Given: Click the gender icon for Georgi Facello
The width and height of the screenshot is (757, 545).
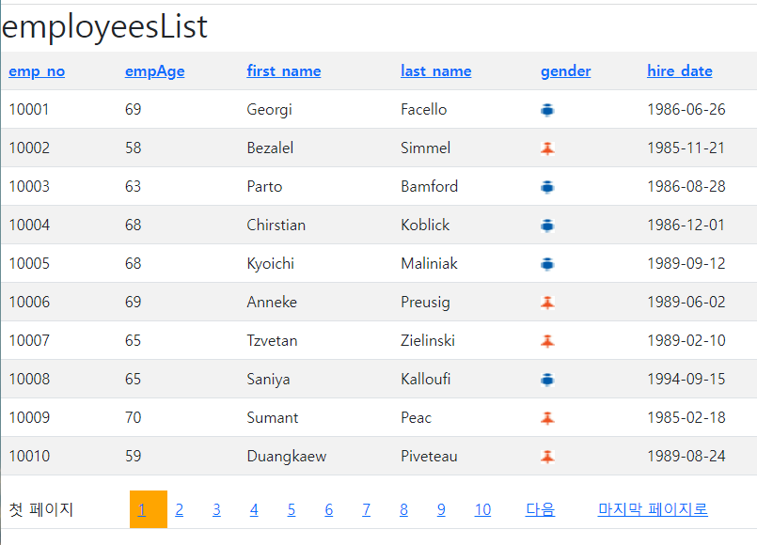Looking at the screenshot, I should [x=547, y=110].
